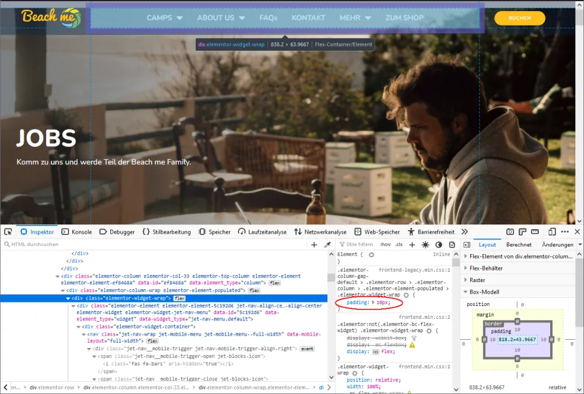Collapse the three-pane sidebar toggle
584x394 pixels.
(x=467, y=245)
